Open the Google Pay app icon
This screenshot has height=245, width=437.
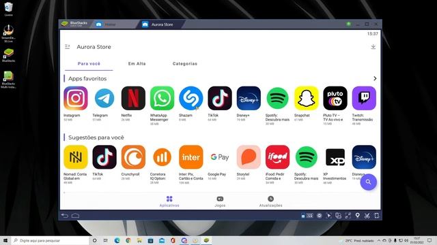[x=220, y=157]
